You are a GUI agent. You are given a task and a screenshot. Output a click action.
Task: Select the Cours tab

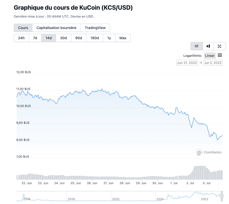coord(23,28)
